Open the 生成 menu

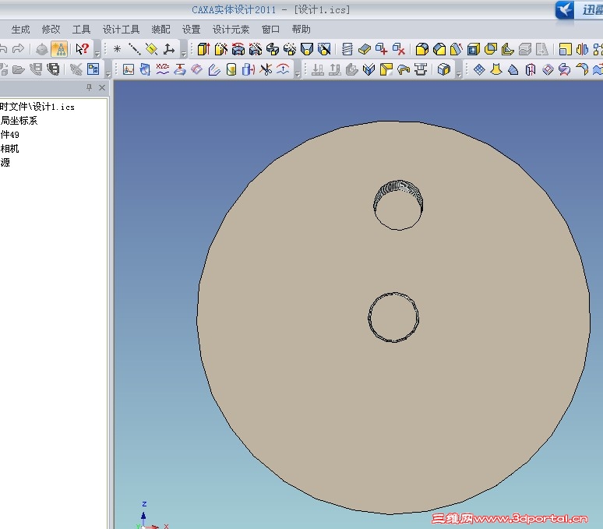[20, 30]
